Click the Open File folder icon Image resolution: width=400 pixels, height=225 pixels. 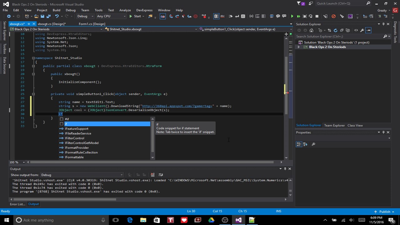pos(36,16)
